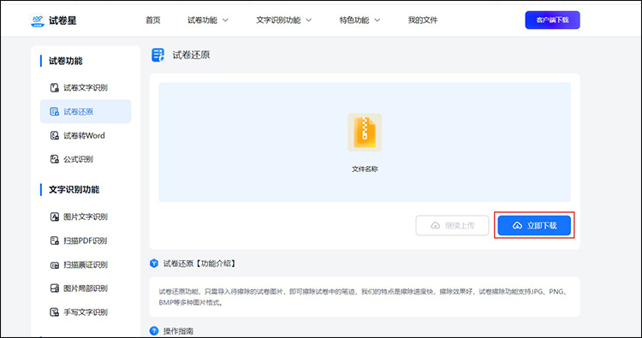Click the 试卷还原 sidebar icon
Image resolution: width=642 pixels, height=338 pixels.
(x=55, y=111)
